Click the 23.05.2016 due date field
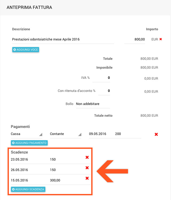Screen dimensions: 171x200 [26, 159]
